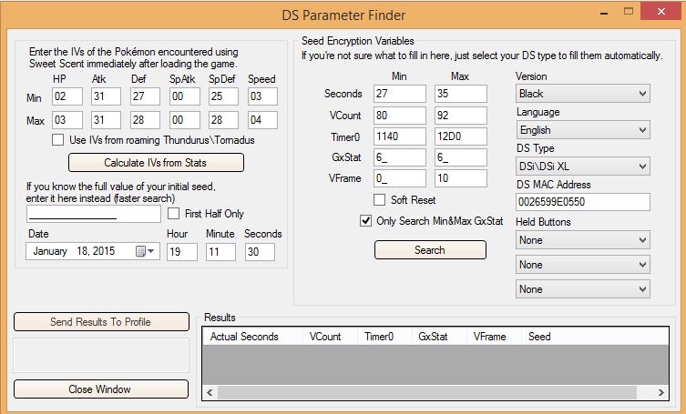This screenshot has width=686, height=414.
Task: Expand the Language dropdown set to English
Action: [582, 130]
